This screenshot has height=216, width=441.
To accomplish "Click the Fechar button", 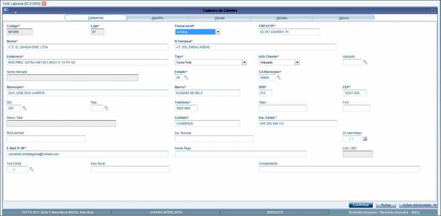I will click(x=386, y=205).
